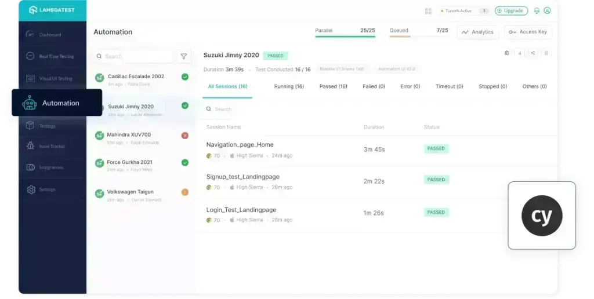Switch to the Others (0) tab
The height and width of the screenshot is (299, 594).
tap(534, 87)
